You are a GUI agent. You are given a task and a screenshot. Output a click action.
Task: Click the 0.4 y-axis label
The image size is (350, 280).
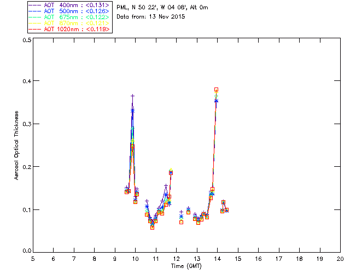(27, 81)
